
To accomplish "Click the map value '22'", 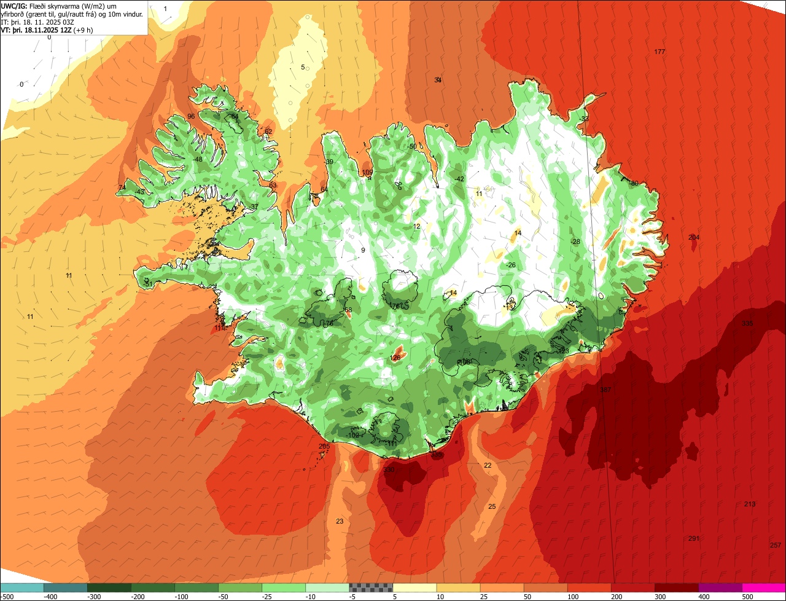I will point(488,465).
